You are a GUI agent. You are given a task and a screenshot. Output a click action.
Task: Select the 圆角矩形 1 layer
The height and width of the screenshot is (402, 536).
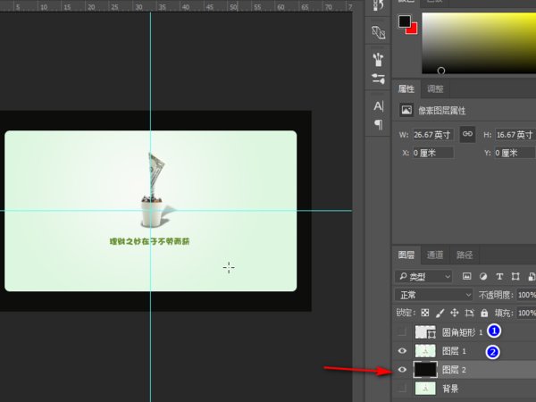[462, 331]
